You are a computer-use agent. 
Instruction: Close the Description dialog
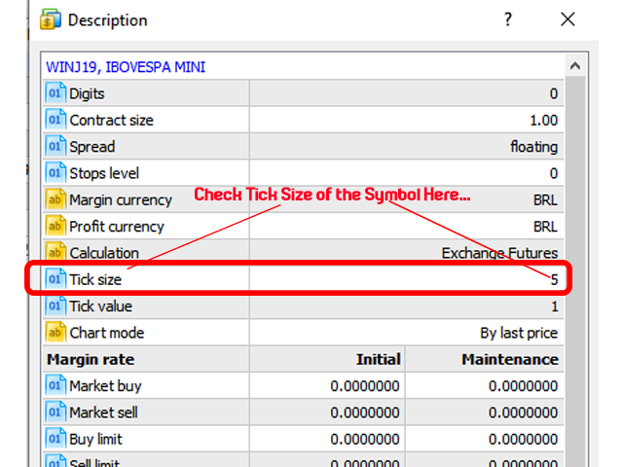coord(568,19)
